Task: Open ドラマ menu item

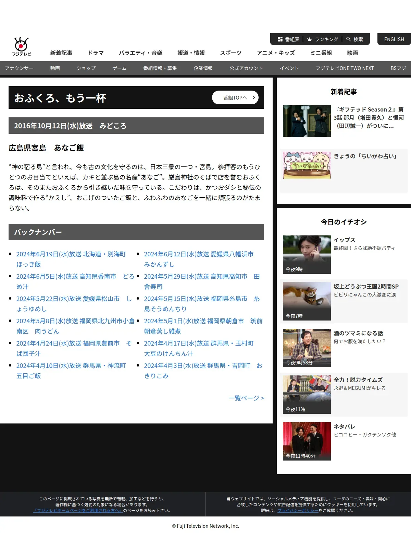Action: tap(96, 53)
